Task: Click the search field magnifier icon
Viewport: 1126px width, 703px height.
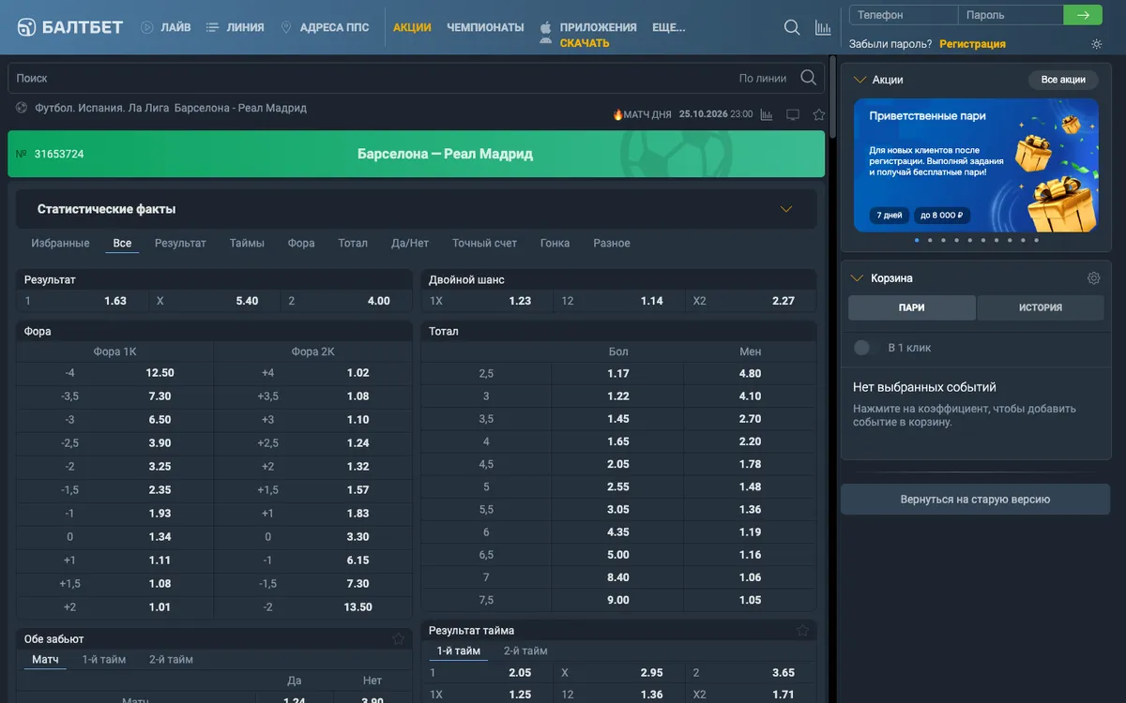Action: click(x=808, y=78)
